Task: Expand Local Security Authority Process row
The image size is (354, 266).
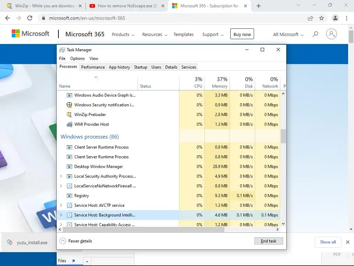Action: tap(61, 176)
